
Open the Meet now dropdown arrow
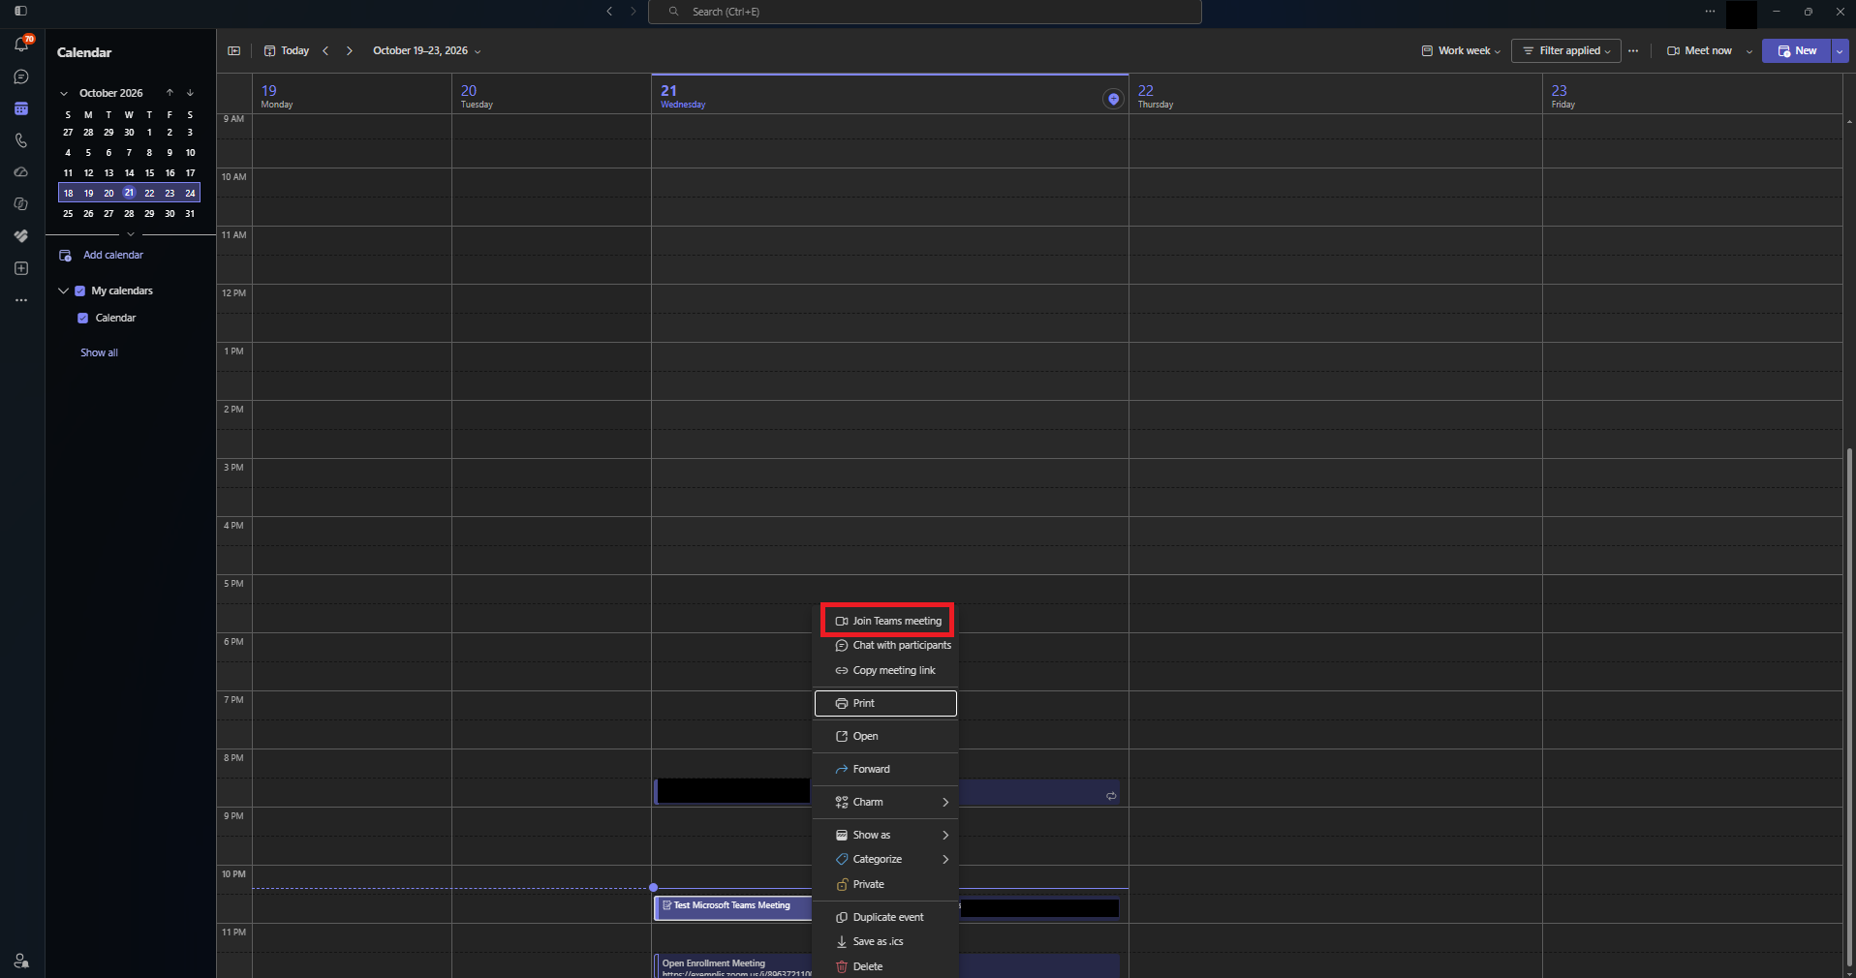click(x=1749, y=51)
